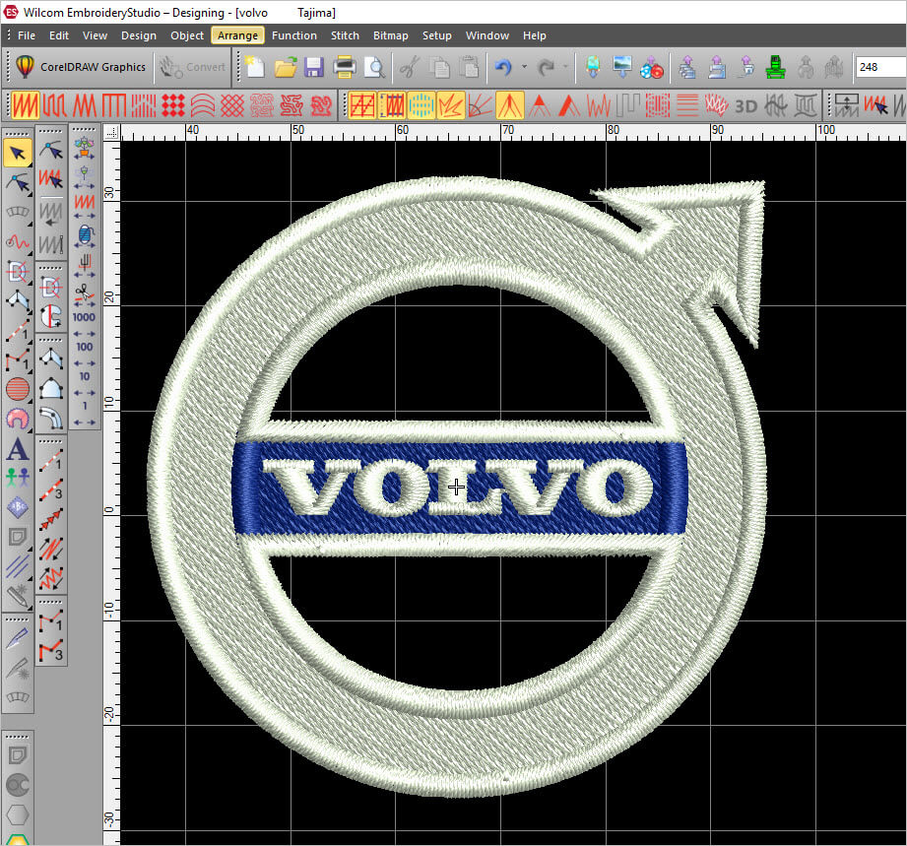This screenshot has width=907, height=846.
Task: Toggle the 3D stitch effect button
Action: click(746, 104)
